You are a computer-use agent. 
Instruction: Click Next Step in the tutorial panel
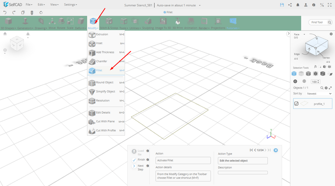point(140,167)
